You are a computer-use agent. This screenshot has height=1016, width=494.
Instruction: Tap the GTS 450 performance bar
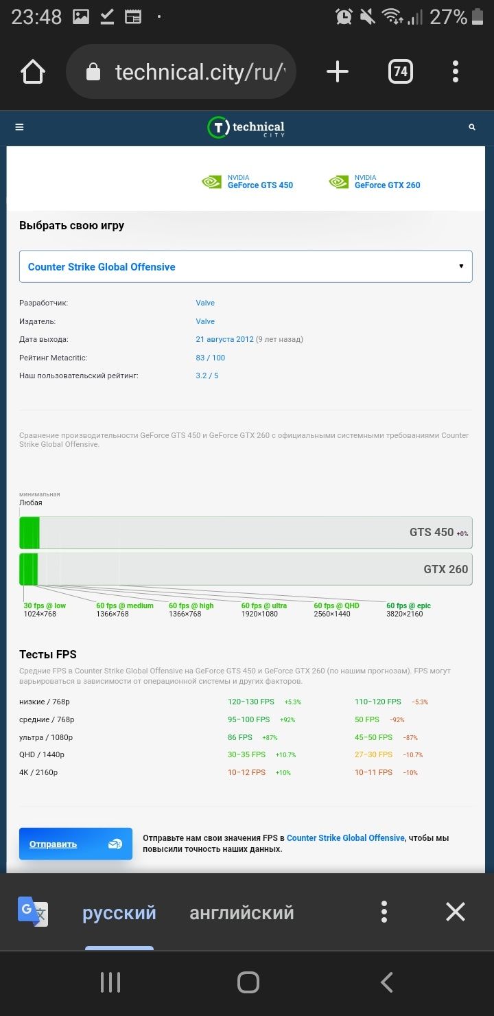(246, 533)
